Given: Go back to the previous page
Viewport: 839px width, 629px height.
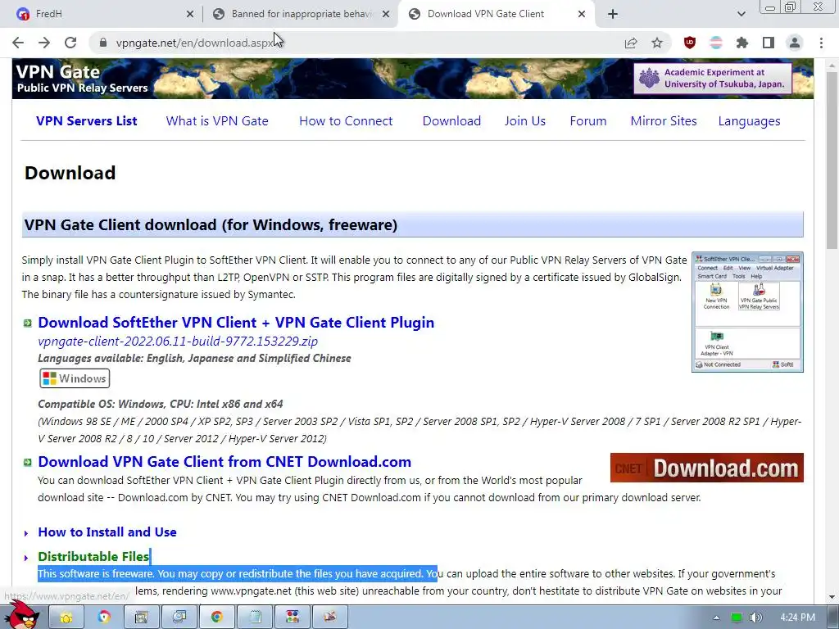Looking at the screenshot, I should tap(18, 43).
